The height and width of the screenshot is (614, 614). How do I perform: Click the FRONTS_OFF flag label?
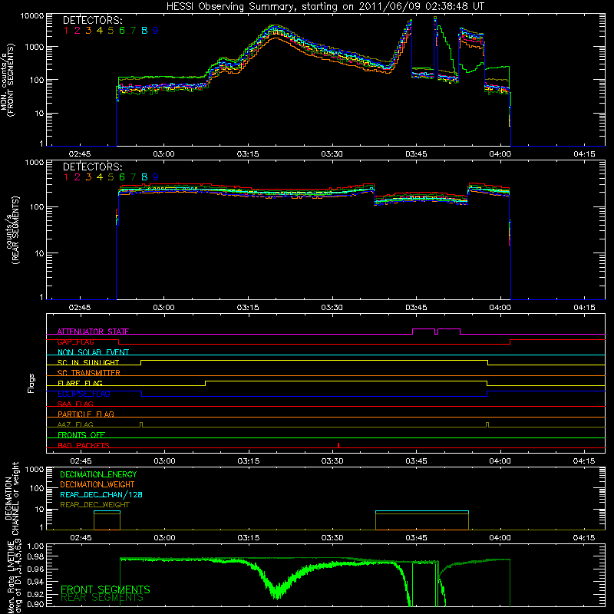(x=81, y=434)
